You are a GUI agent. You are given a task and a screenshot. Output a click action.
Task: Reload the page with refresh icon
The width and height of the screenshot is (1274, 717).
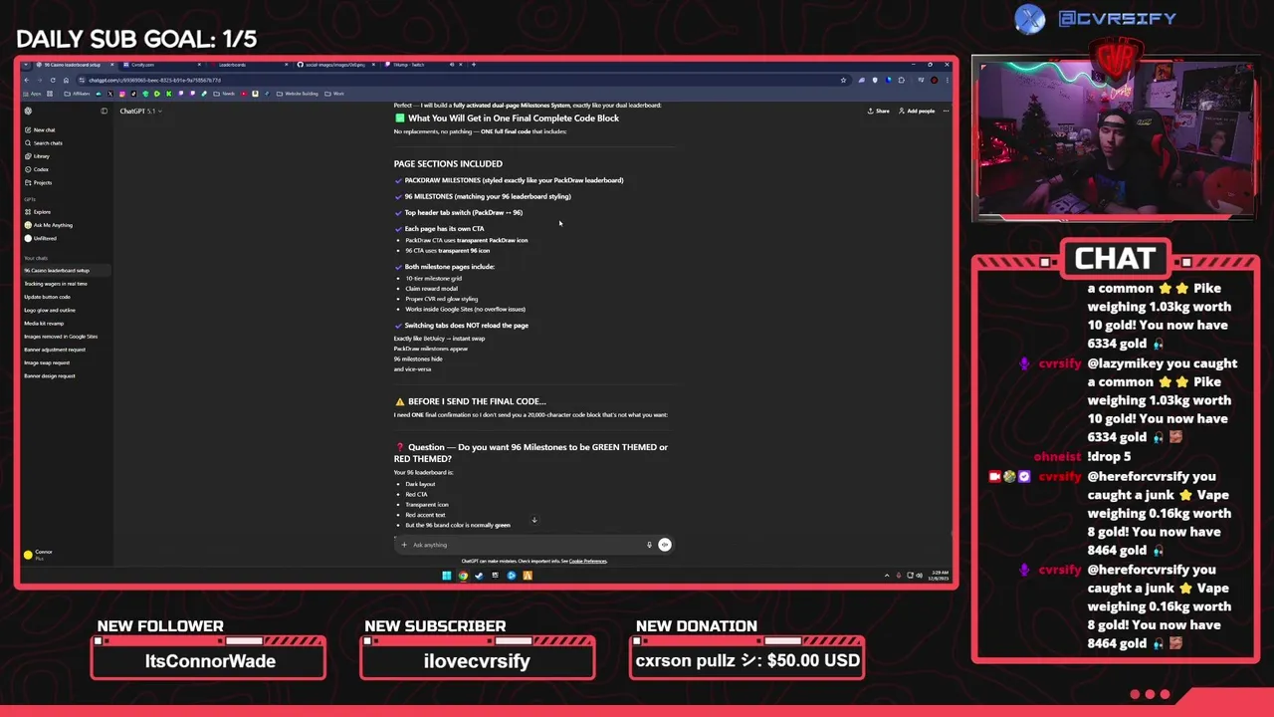pos(53,80)
